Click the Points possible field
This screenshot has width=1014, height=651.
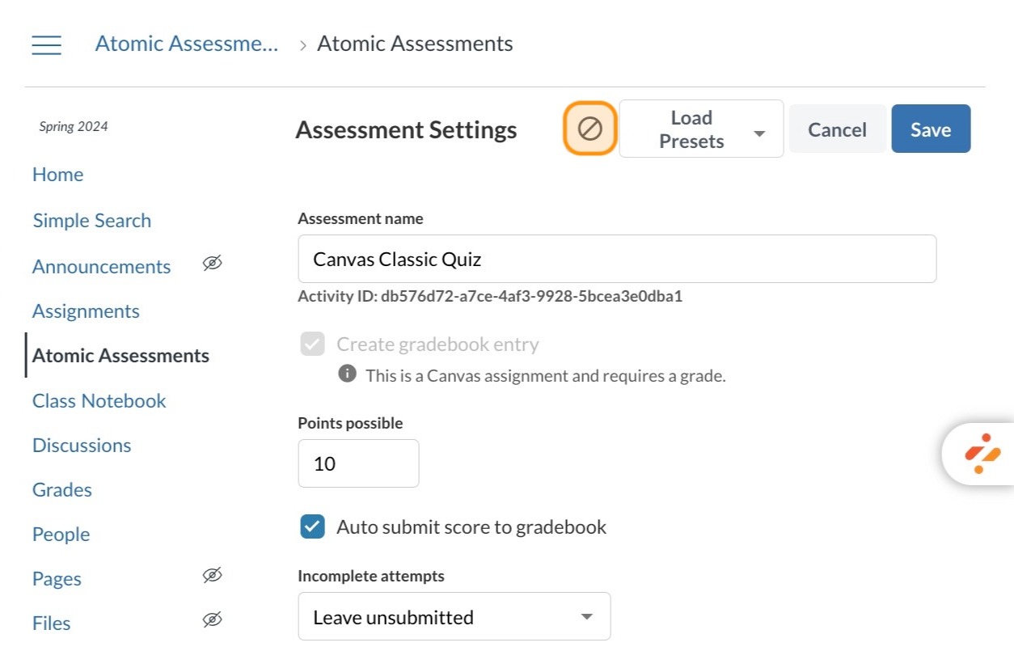(x=358, y=463)
